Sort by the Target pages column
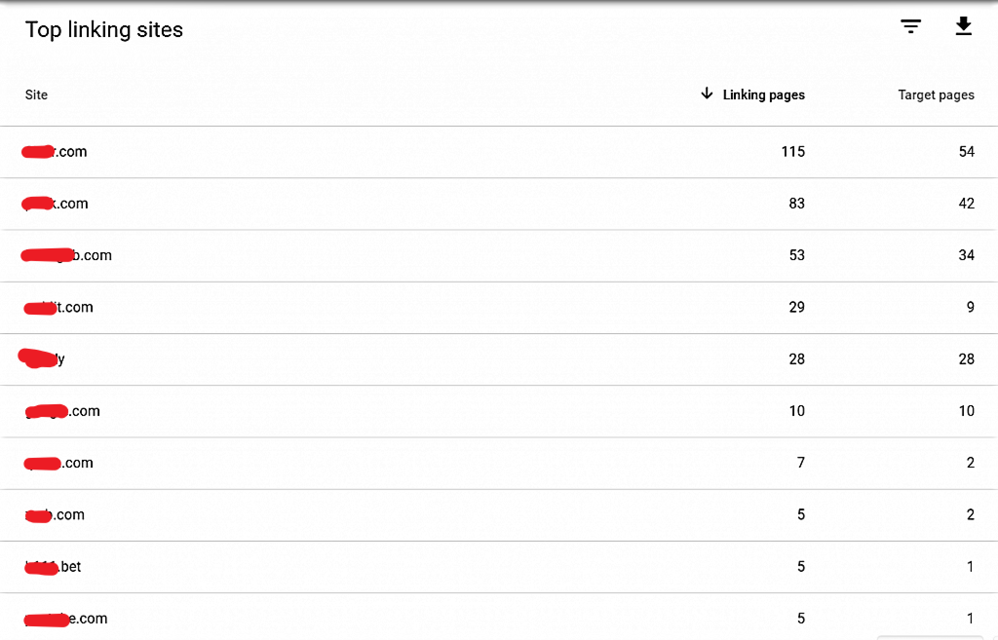 click(936, 95)
